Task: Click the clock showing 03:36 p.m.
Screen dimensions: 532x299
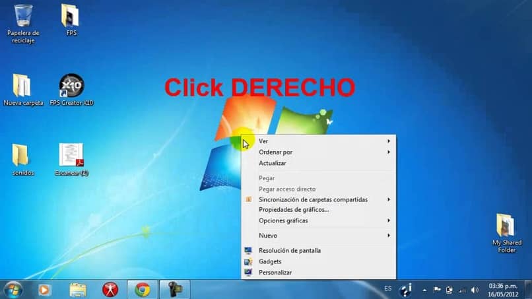Action: pyautogui.click(x=503, y=286)
